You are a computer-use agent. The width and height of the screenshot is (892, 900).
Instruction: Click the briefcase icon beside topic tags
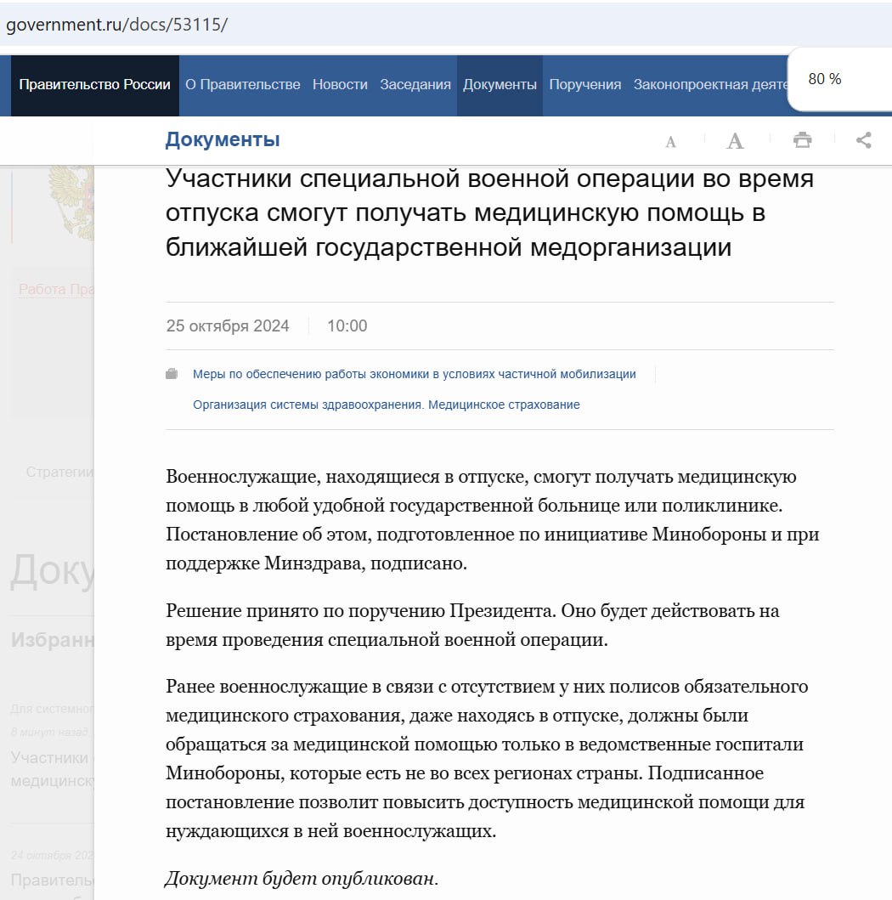[x=172, y=374]
